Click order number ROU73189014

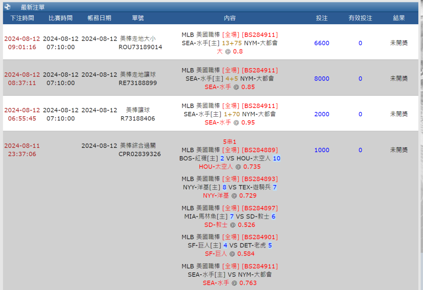[140, 47]
